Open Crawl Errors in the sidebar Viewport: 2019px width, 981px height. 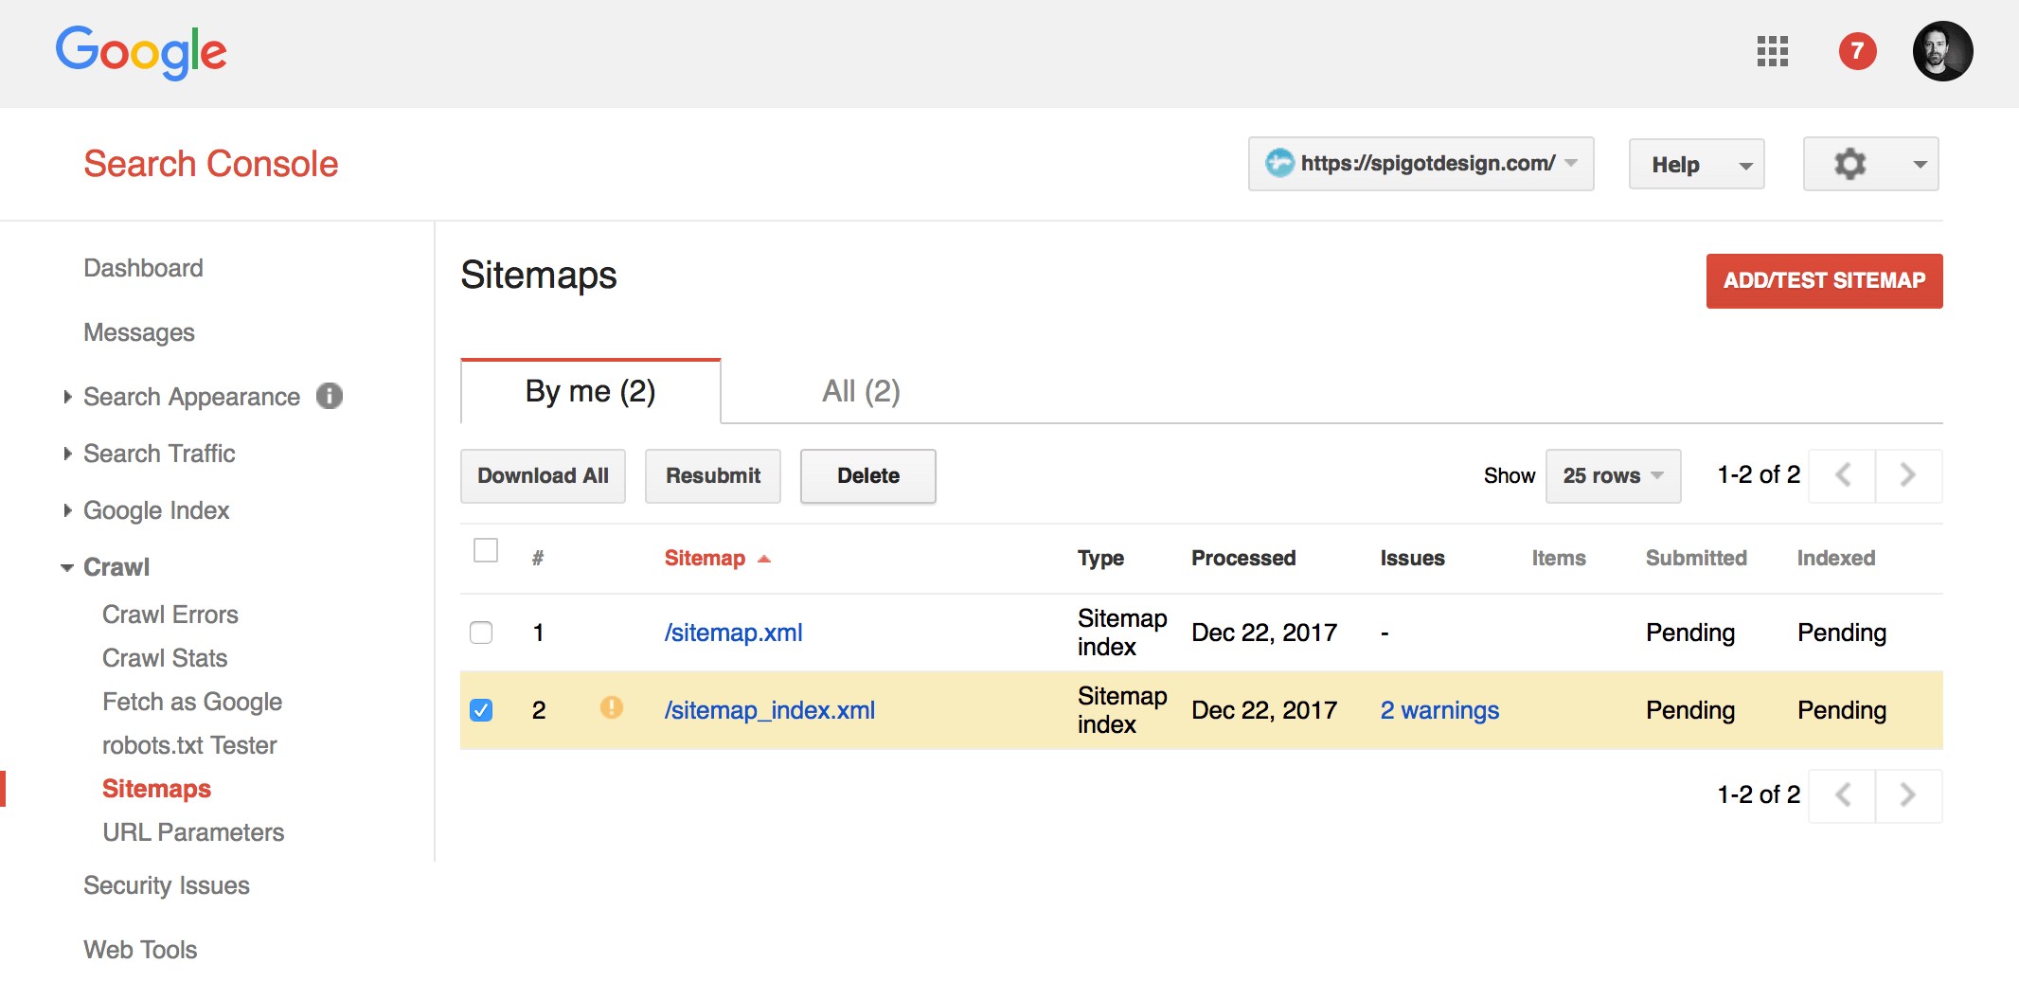(x=170, y=615)
